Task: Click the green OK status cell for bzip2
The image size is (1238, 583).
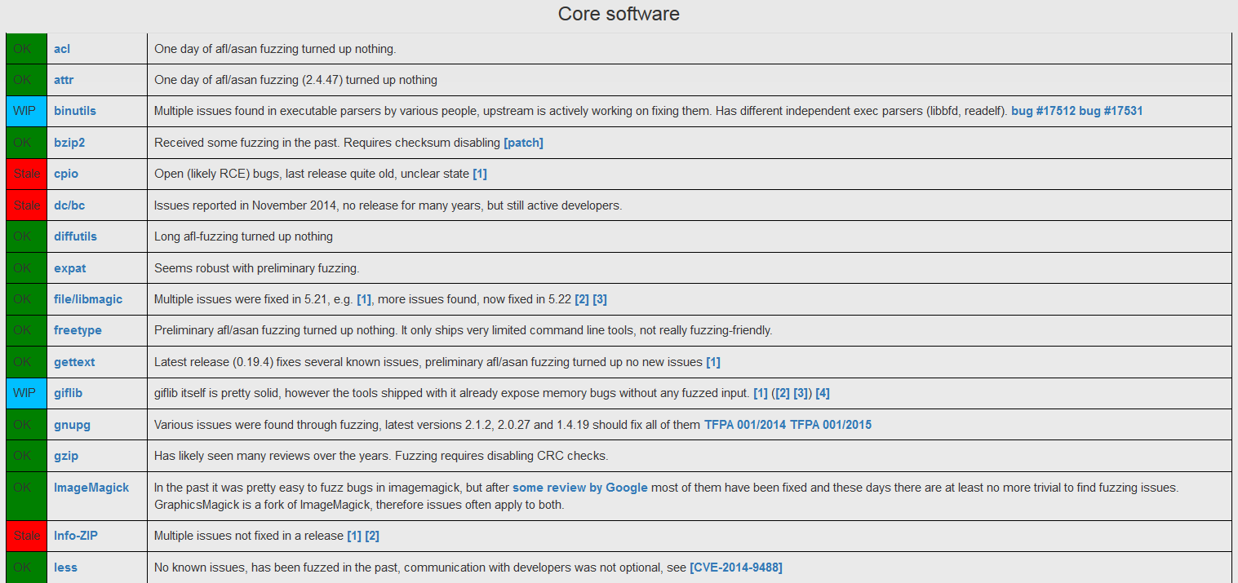Action: (x=26, y=143)
